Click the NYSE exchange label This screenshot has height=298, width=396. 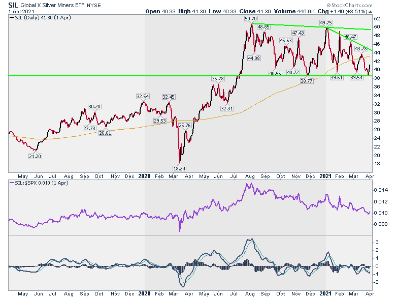coord(94,5)
